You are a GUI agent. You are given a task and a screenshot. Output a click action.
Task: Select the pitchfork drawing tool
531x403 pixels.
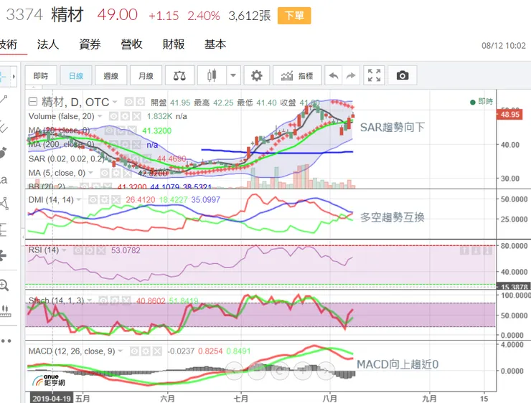[x=4, y=126]
